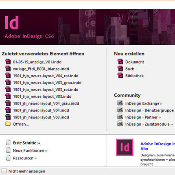Click the yellow folder icon beside Öffnen

tap(8, 124)
